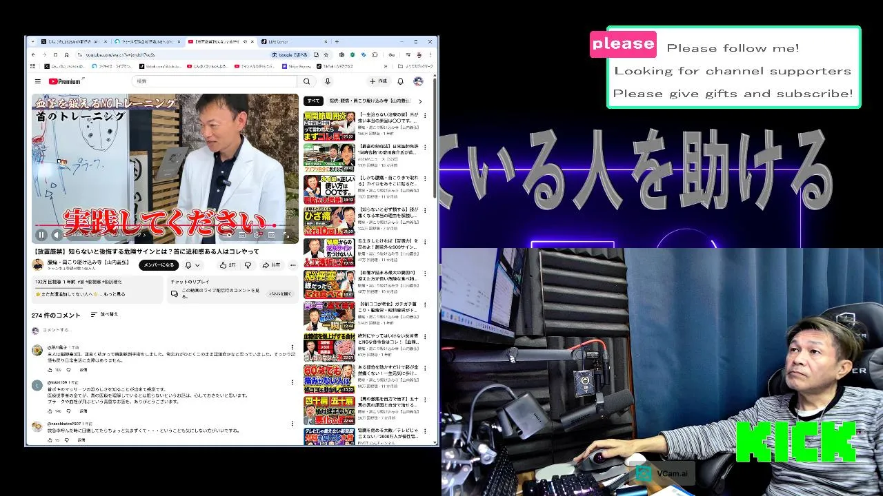Like the video (thumbs up 2万)
Image resolution: width=883 pixels, height=496 pixels.
point(228,265)
